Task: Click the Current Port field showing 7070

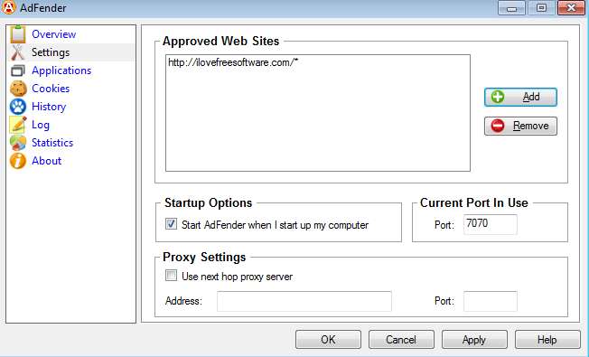Action: [x=491, y=224]
